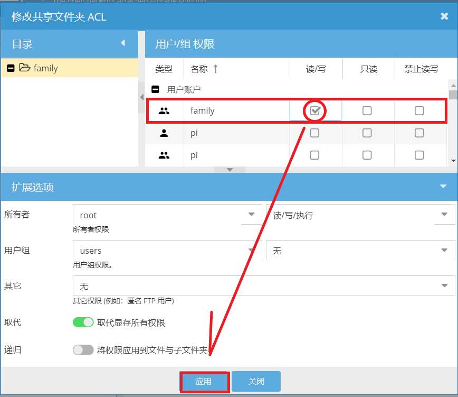Click the 只读 column header
The width and height of the screenshot is (458, 397).
(369, 69)
